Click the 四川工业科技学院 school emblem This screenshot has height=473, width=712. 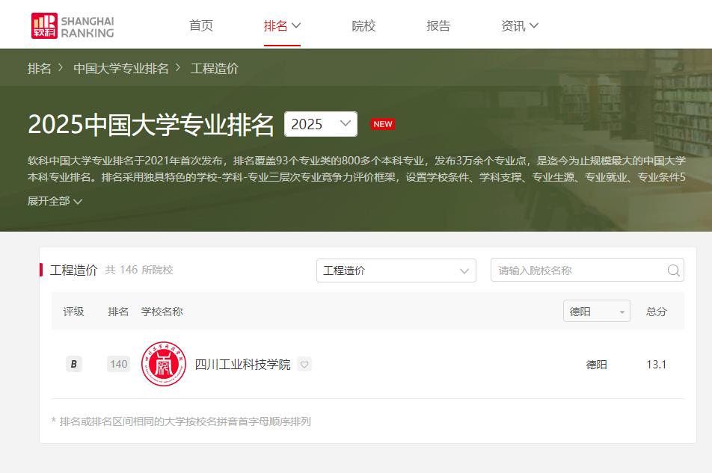click(x=164, y=364)
